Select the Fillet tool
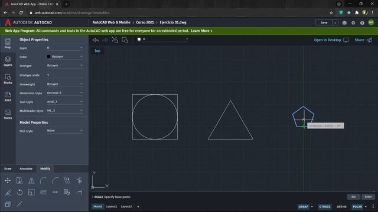Image resolution: width=378 pixels, height=212 pixels. (x=43, y=181)
